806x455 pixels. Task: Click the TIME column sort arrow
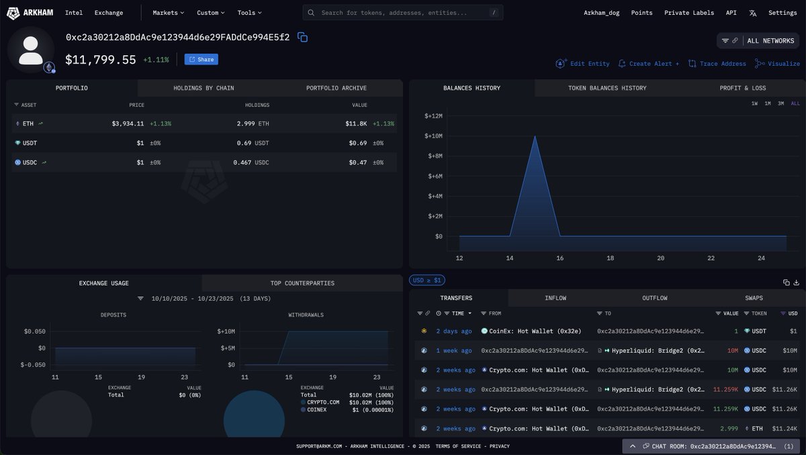pos(469,313)
